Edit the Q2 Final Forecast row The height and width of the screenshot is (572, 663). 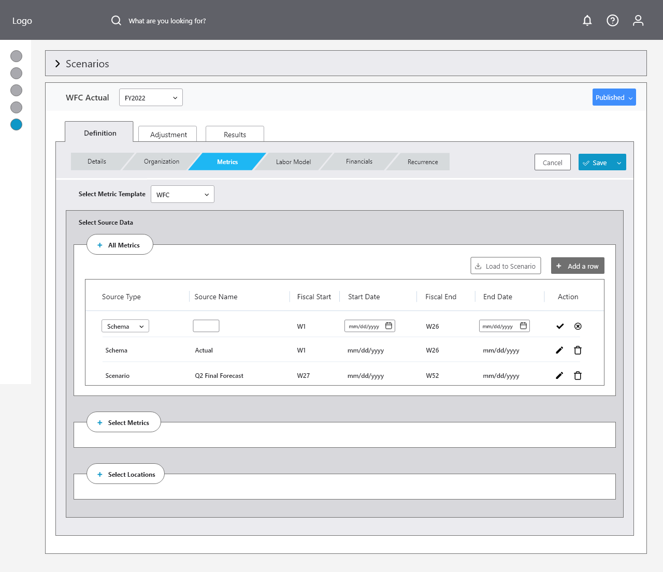559,376
